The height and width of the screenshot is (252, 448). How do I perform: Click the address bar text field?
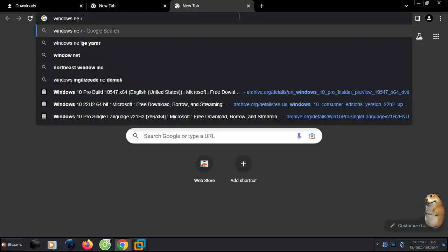[224, 18]
